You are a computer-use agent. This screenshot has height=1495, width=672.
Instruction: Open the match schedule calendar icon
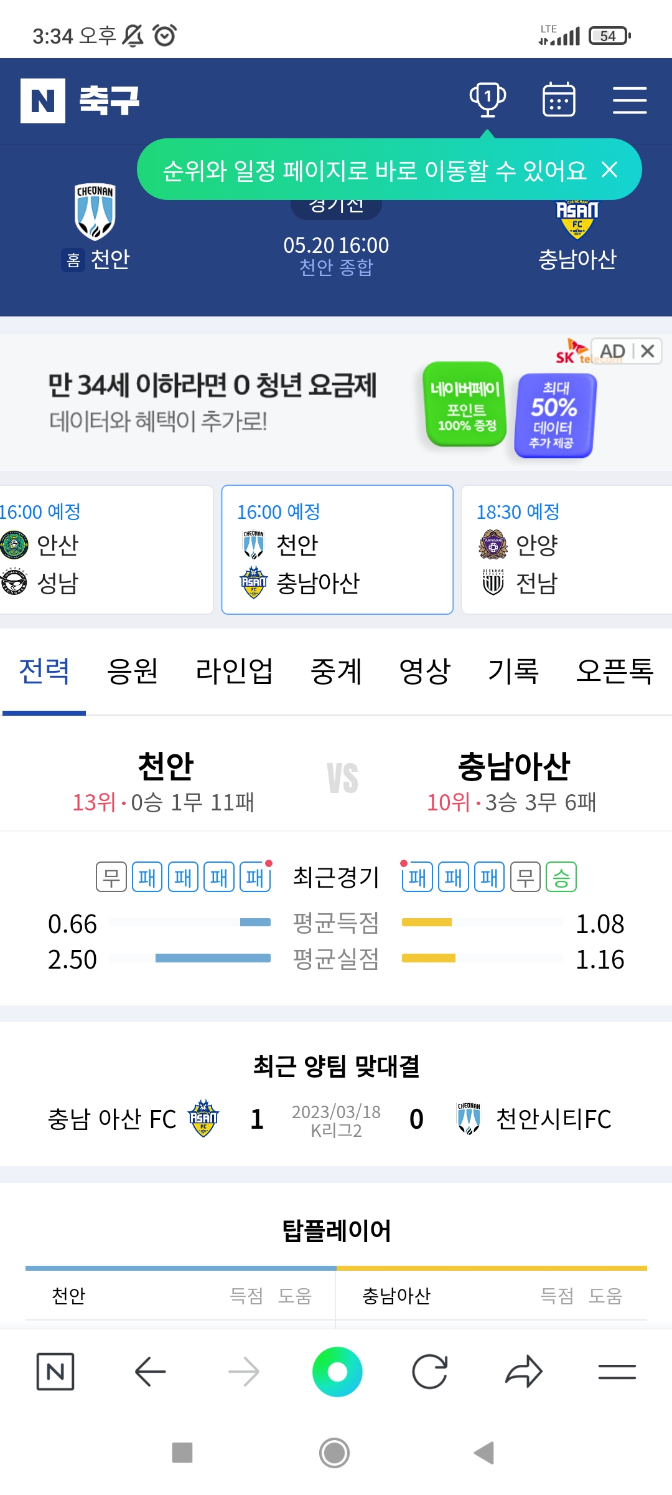point(559,100)
